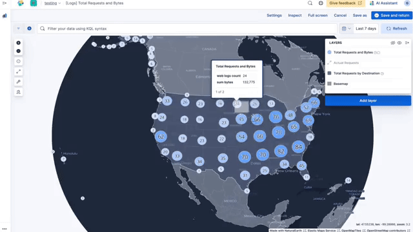Open the map tools wrench menu
The image size is (413, 232).
click(x=19, y=82)
